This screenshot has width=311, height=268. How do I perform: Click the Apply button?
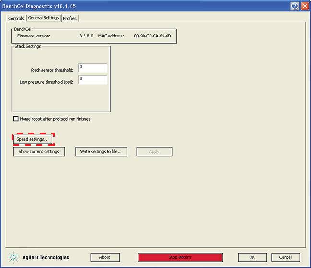click(x=154, y=152)
